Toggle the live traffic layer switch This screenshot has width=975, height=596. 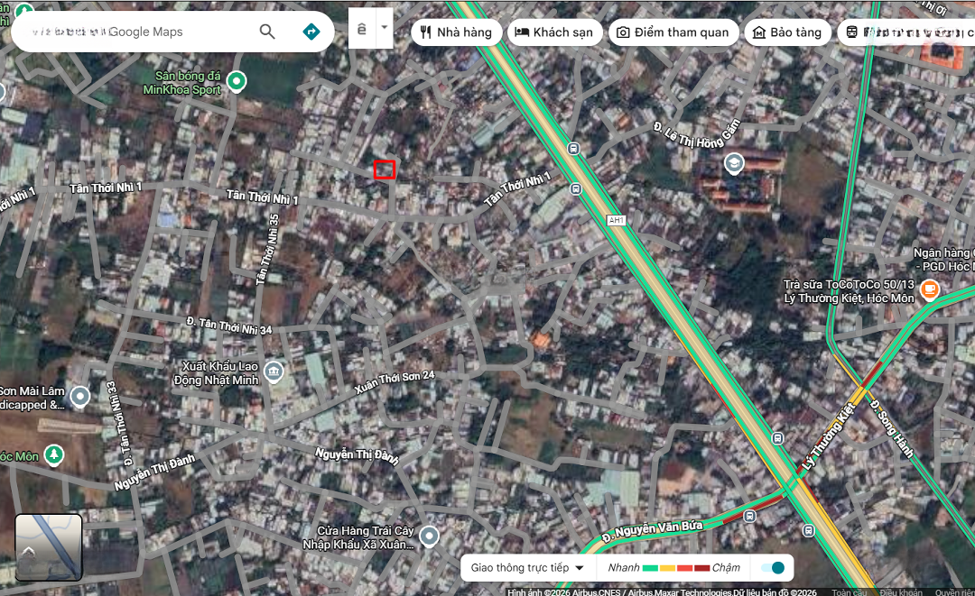(772, 568)
